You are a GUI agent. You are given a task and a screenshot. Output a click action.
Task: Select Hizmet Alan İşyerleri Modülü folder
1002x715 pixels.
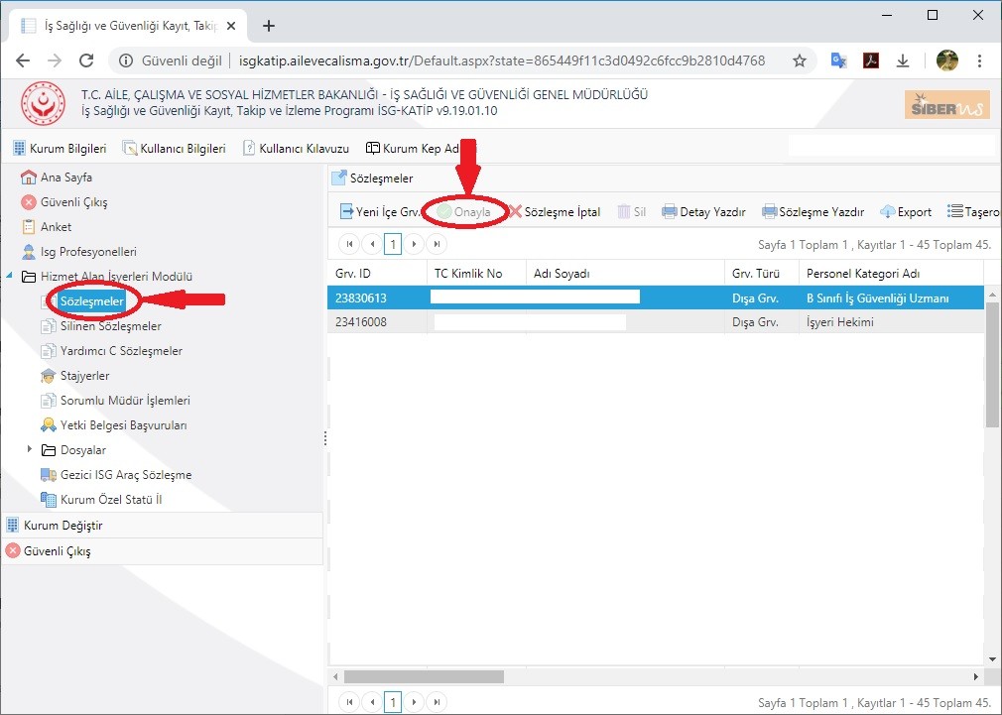point(107,276)
